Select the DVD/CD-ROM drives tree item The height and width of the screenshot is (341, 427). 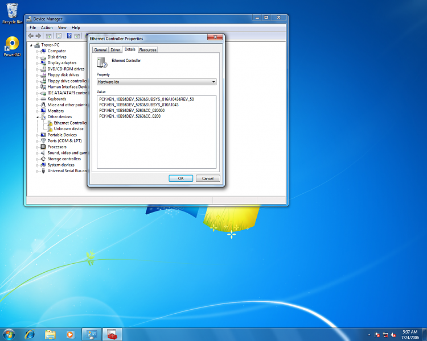pyautogui.click(x=66, y=69)
